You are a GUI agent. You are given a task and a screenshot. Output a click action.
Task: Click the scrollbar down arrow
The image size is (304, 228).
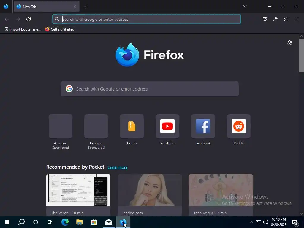(301, 214)
